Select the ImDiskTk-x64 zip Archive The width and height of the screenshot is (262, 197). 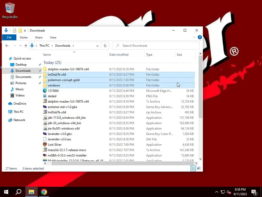click(x=119, y=112)
